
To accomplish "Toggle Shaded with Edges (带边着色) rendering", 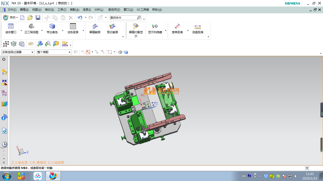I will [52, 26].
